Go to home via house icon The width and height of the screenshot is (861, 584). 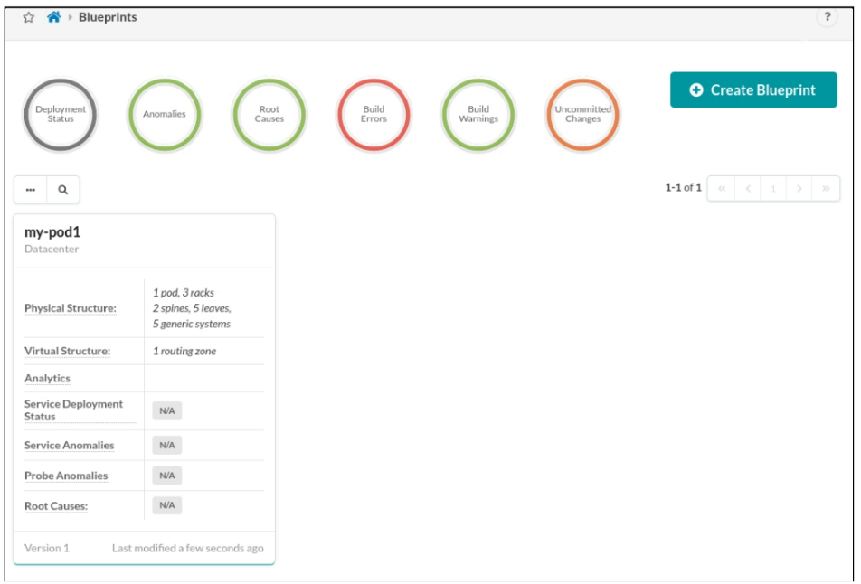tap(53, 17)
